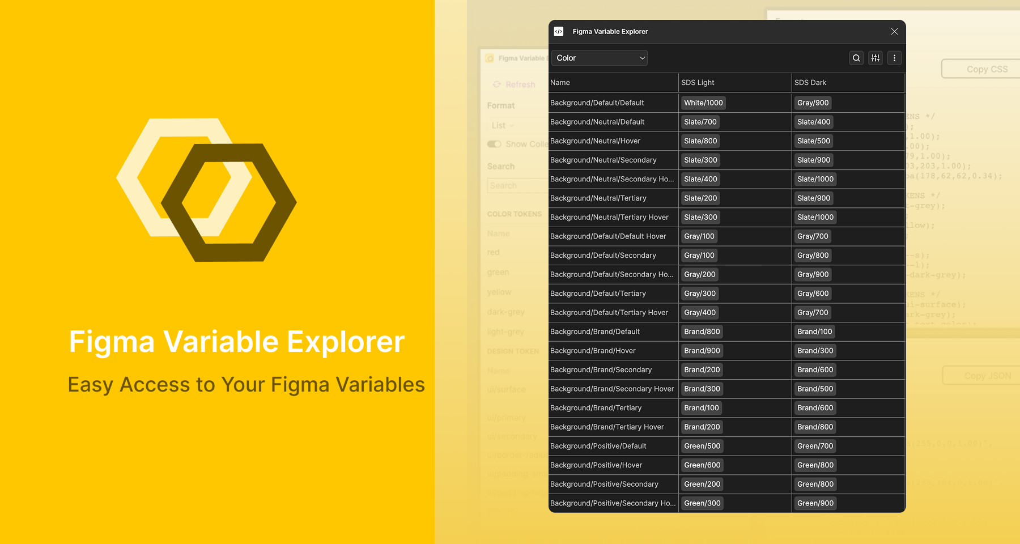Click the Copy JSON button
Screen dimensions: 1020x544
(987, 375)
